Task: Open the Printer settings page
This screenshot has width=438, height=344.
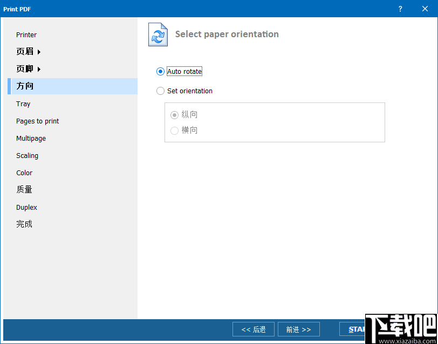Action: point(26,35)
